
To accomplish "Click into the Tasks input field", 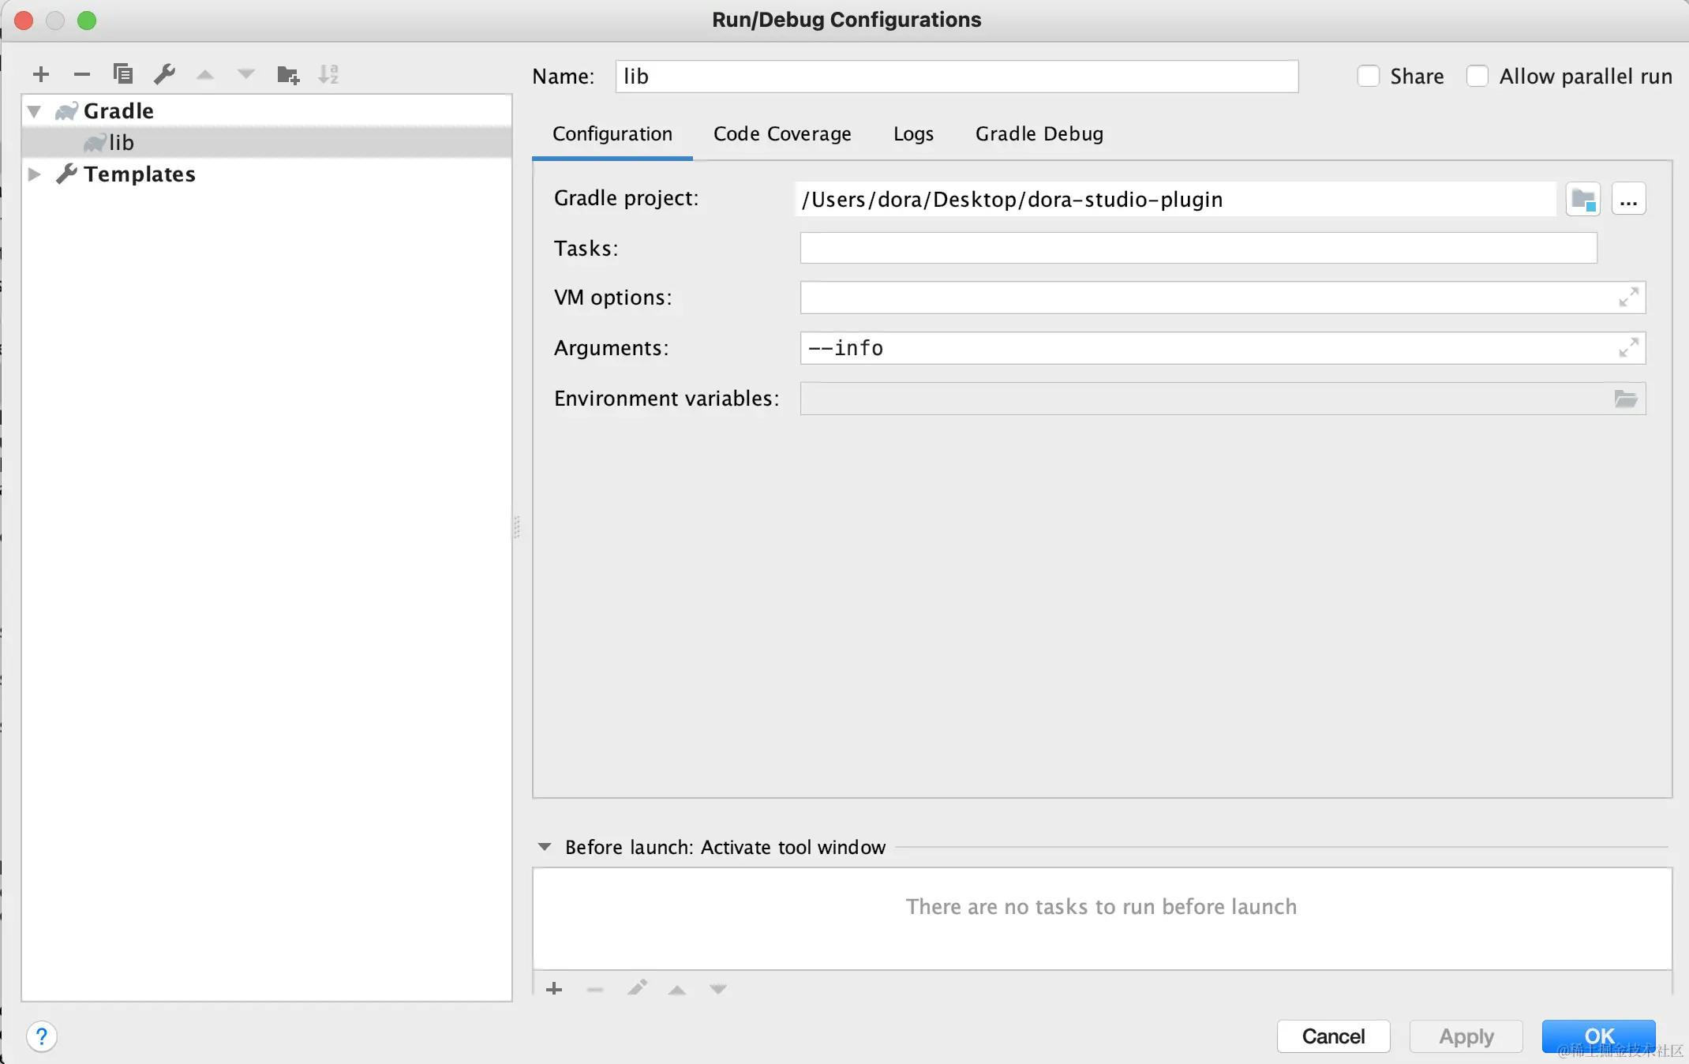I will click(x=1198, y=248).
